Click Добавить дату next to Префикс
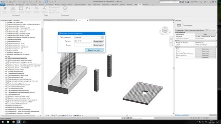The width and height of the screenshot is (221, 124). pos(98,41)
